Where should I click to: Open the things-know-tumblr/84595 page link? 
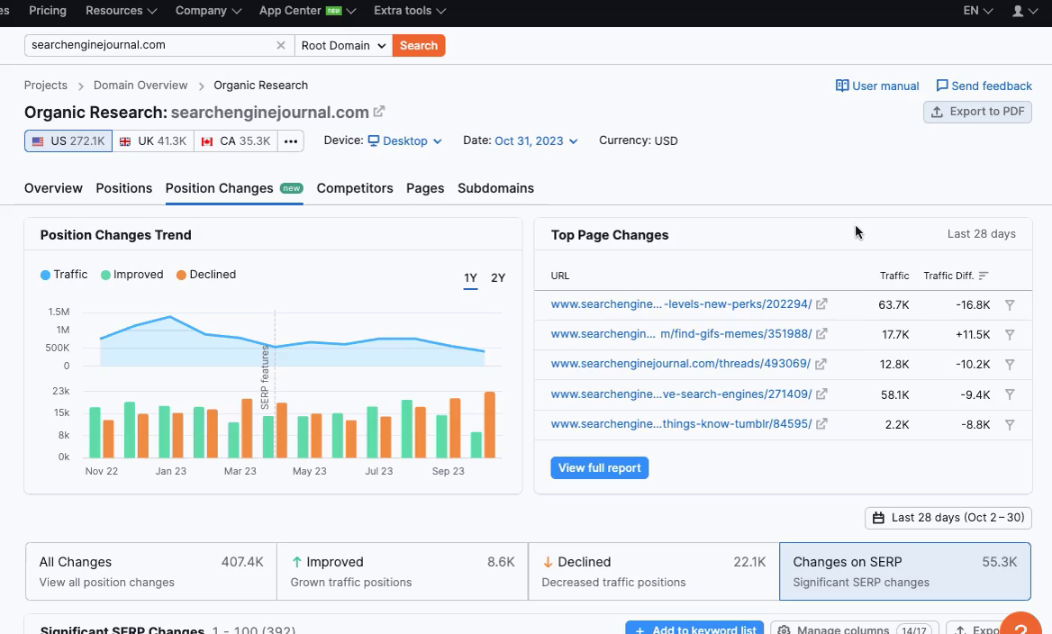point(681,424)
